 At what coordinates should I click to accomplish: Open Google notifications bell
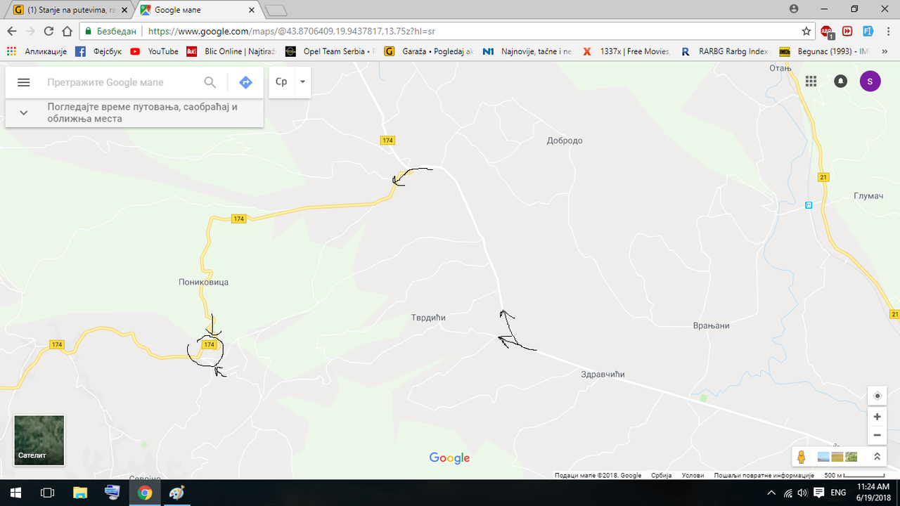pyautogui.click(x=840, y=81)
